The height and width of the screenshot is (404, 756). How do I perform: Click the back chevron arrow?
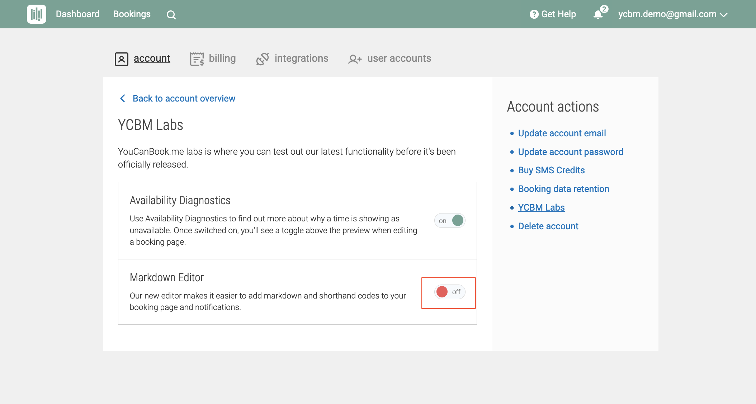(123, 98)
